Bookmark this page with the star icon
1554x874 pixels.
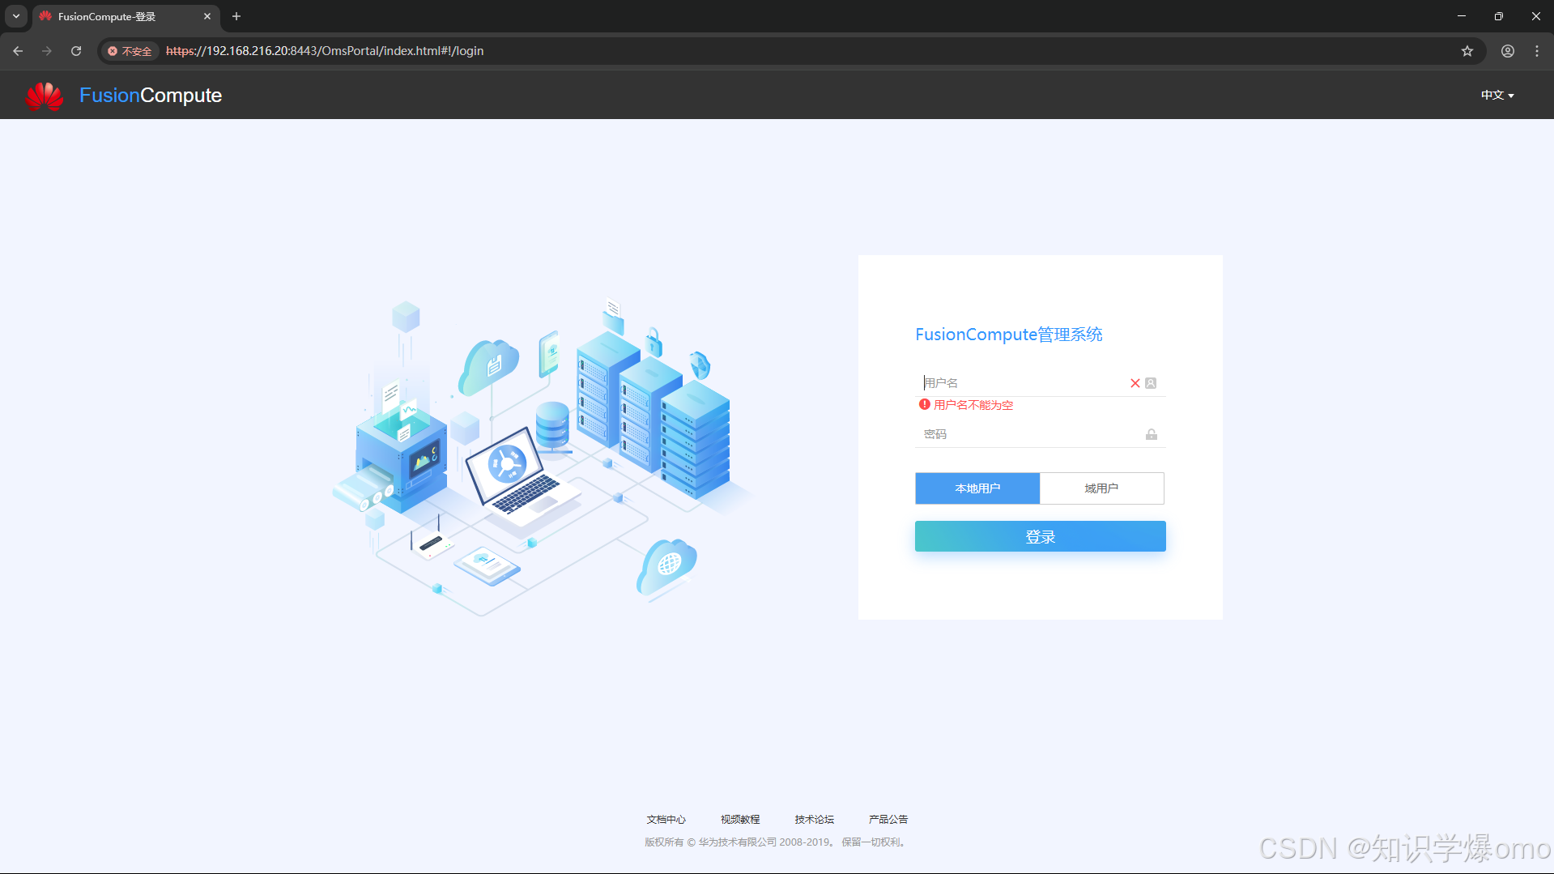click(1467, 50)
